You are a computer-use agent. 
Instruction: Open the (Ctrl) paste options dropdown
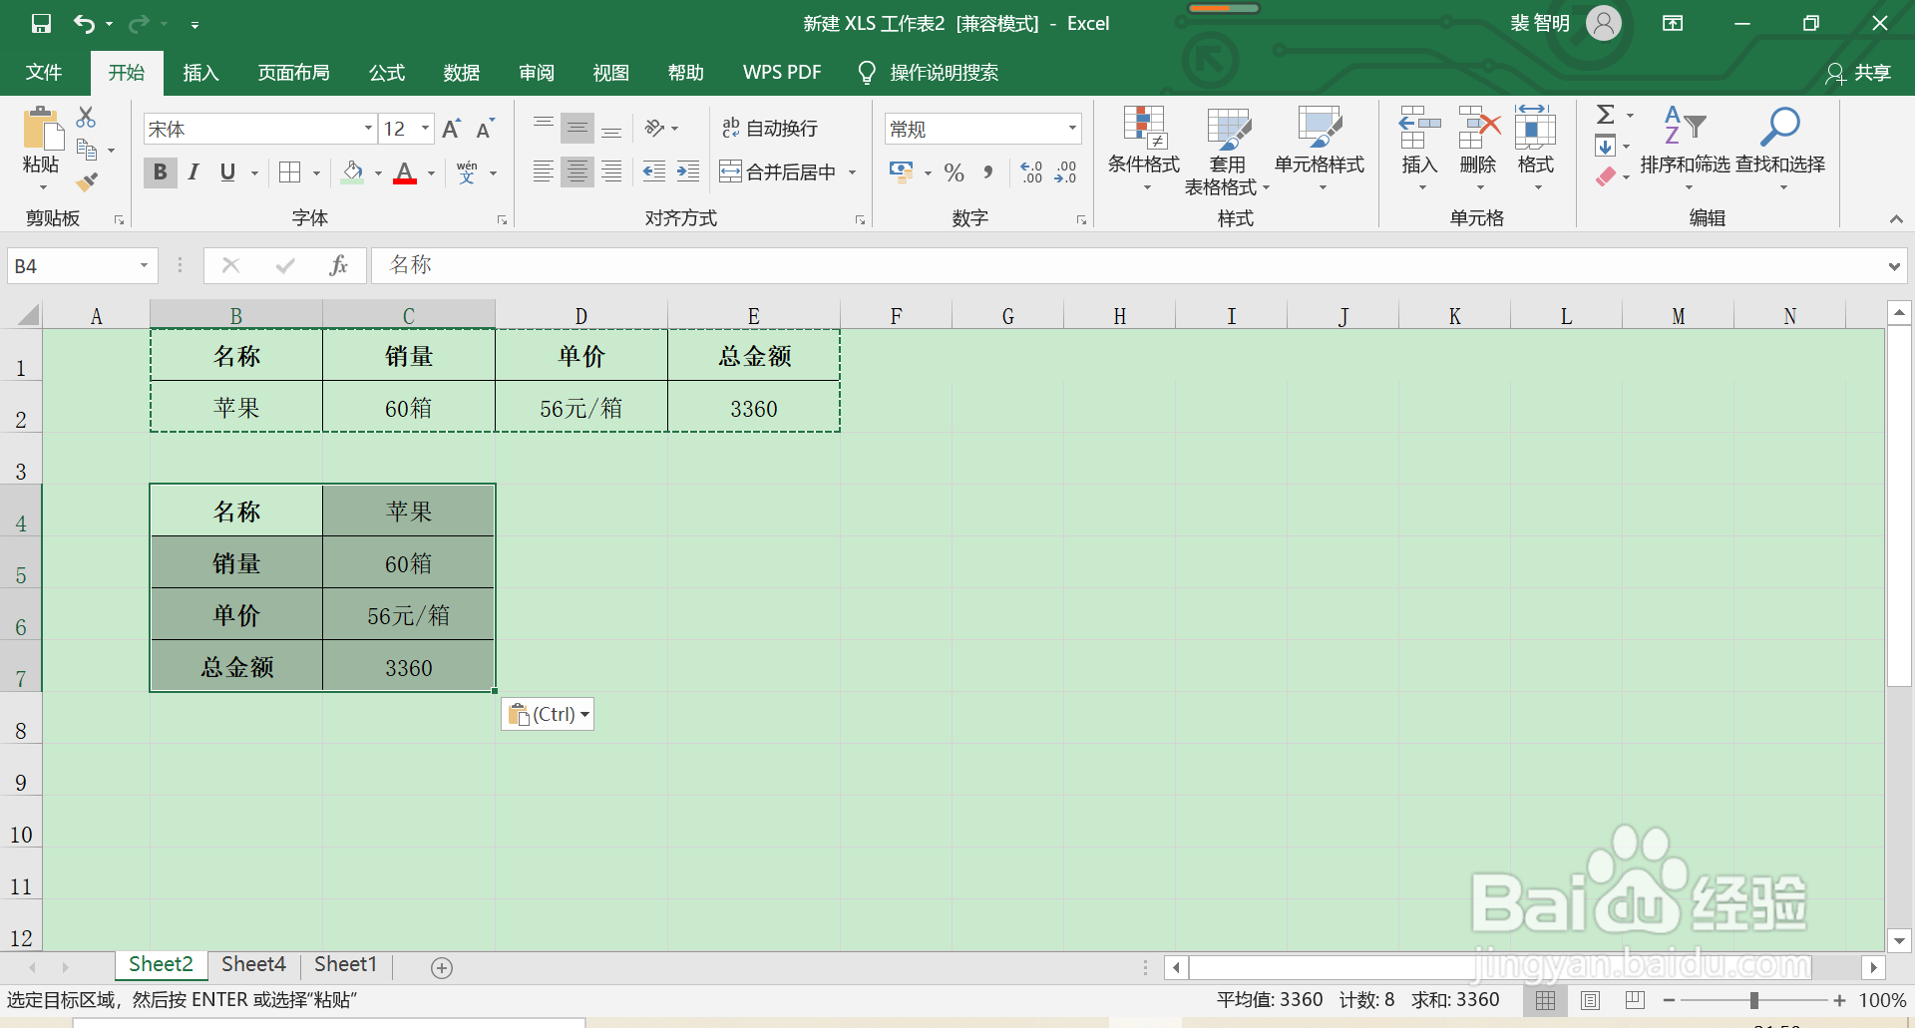click(548, 714)
